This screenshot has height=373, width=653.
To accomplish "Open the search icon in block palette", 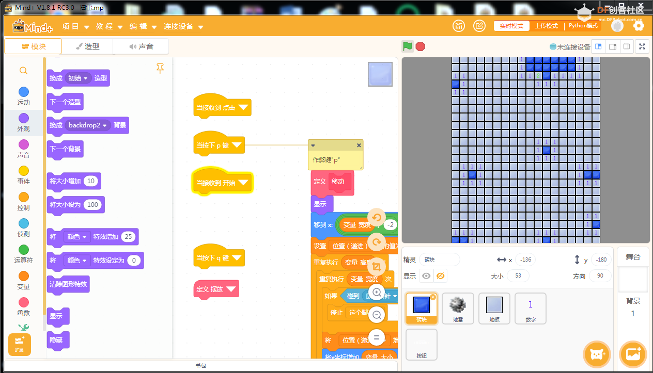I will pyautogui.click(x=23, y=71).
